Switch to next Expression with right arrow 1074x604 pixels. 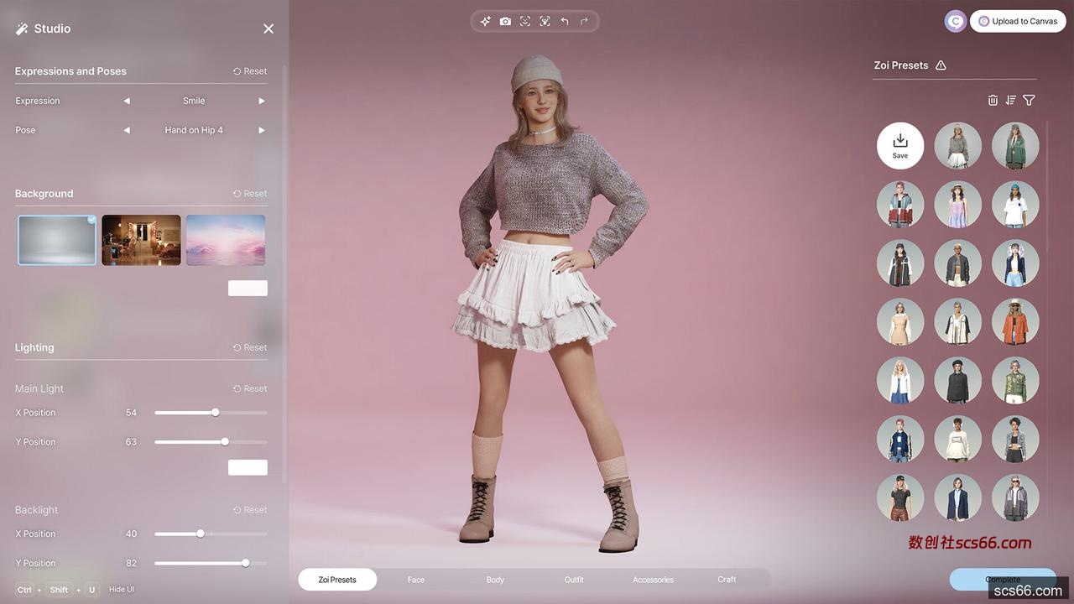pyautogui.click(x=262, y=101)
